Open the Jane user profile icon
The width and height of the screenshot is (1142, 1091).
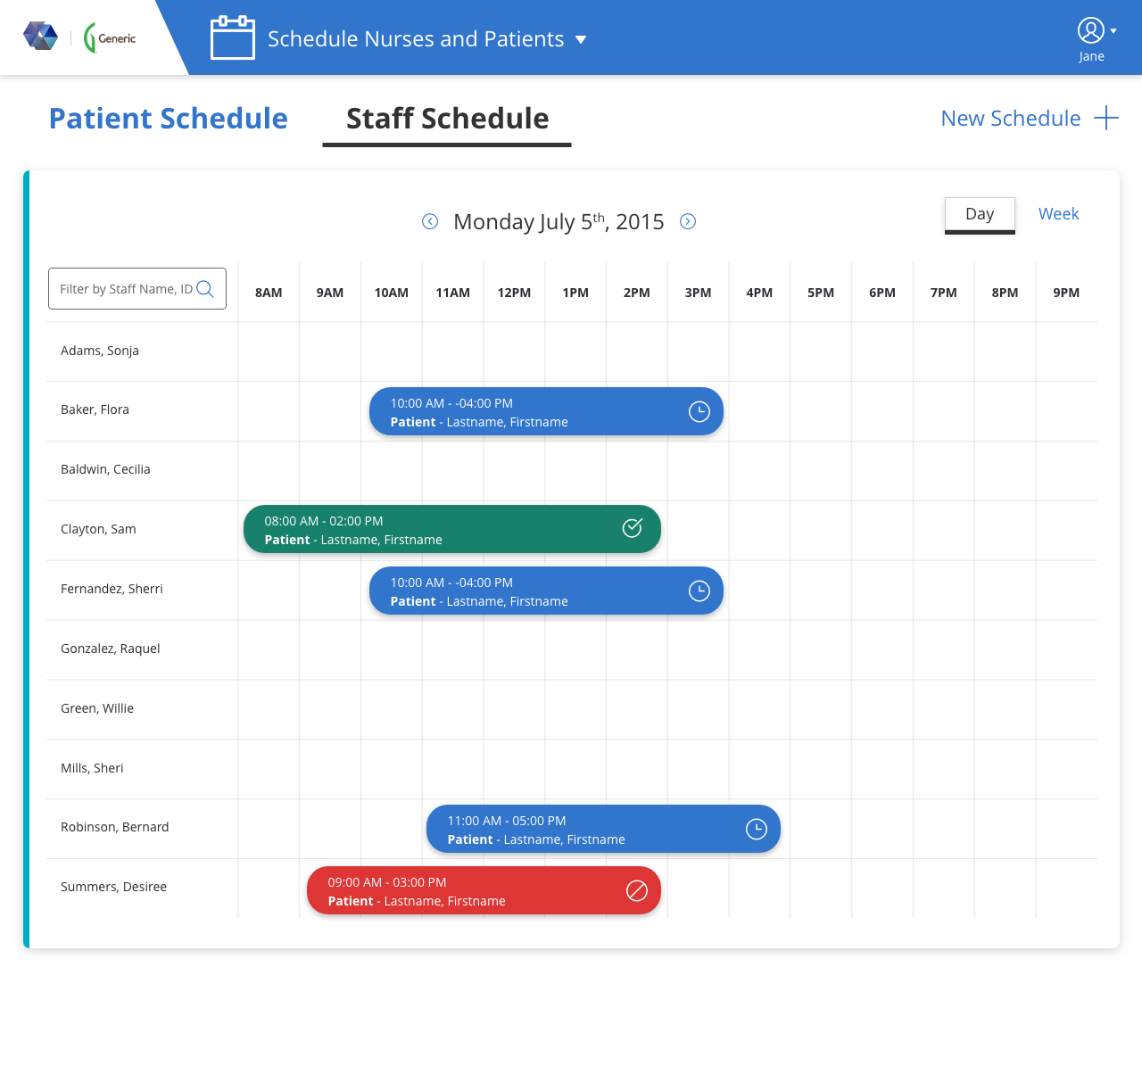(1091, 30)
